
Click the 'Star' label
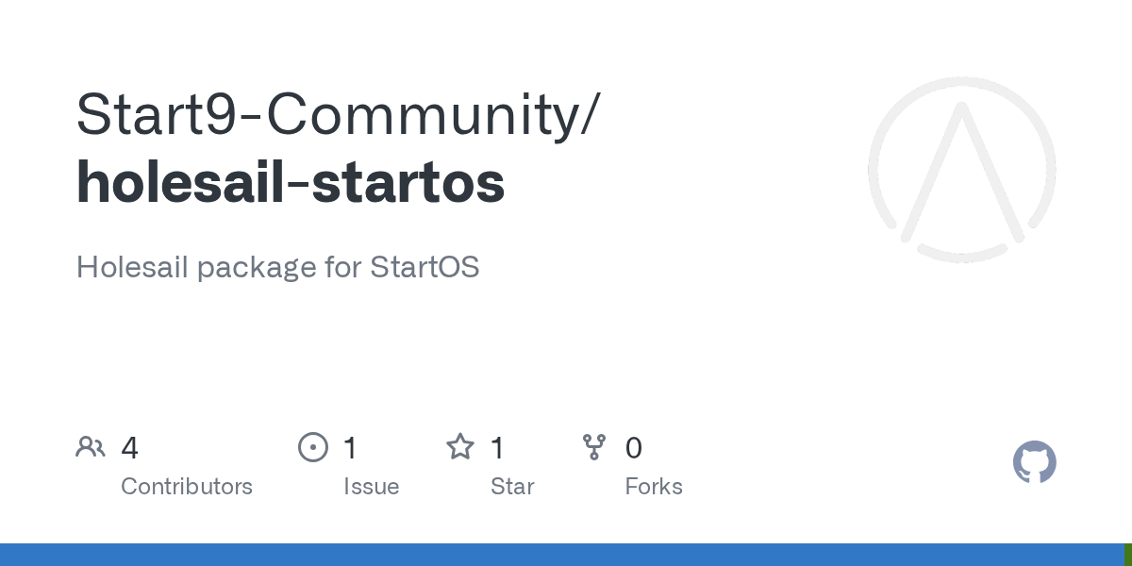(x=512, y=487)
